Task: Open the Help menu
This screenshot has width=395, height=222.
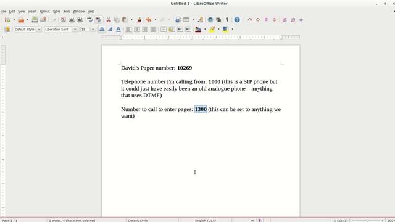Action: [x=91, y=12]
